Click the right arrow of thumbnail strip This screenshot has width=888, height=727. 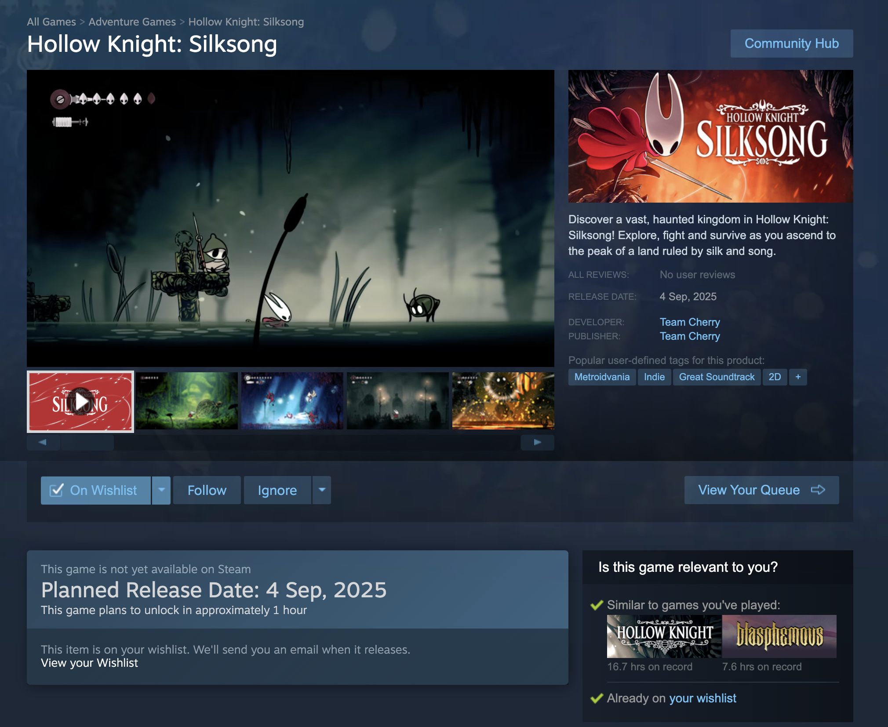[x=537, y=442]
